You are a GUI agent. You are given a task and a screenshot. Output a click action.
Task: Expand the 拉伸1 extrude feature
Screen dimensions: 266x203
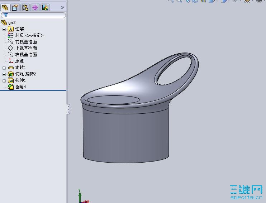click(x=4, y=81)
